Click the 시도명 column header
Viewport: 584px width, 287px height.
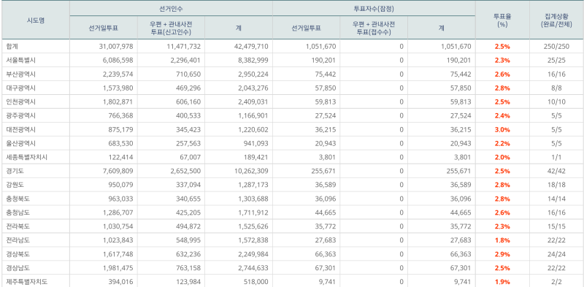click(36, 20)
